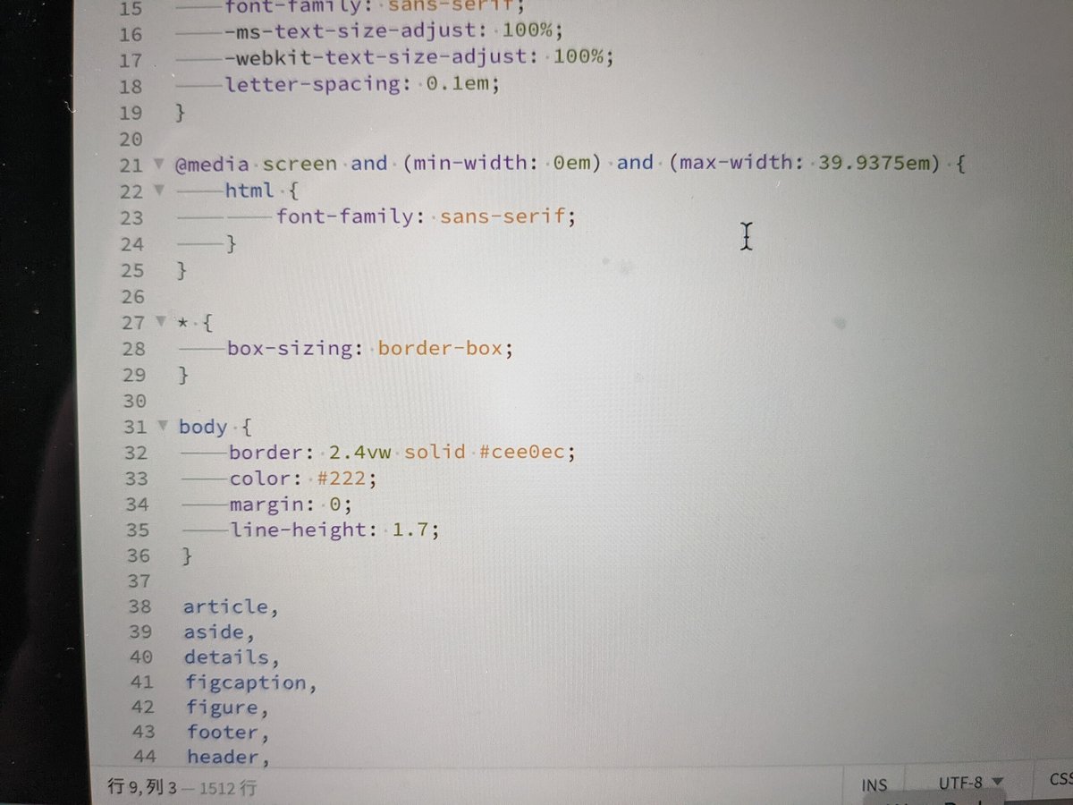This screenshot has width=1073, height=805.
Task: Click the closing brace on line 25
Action: click(x=182, y=269)
